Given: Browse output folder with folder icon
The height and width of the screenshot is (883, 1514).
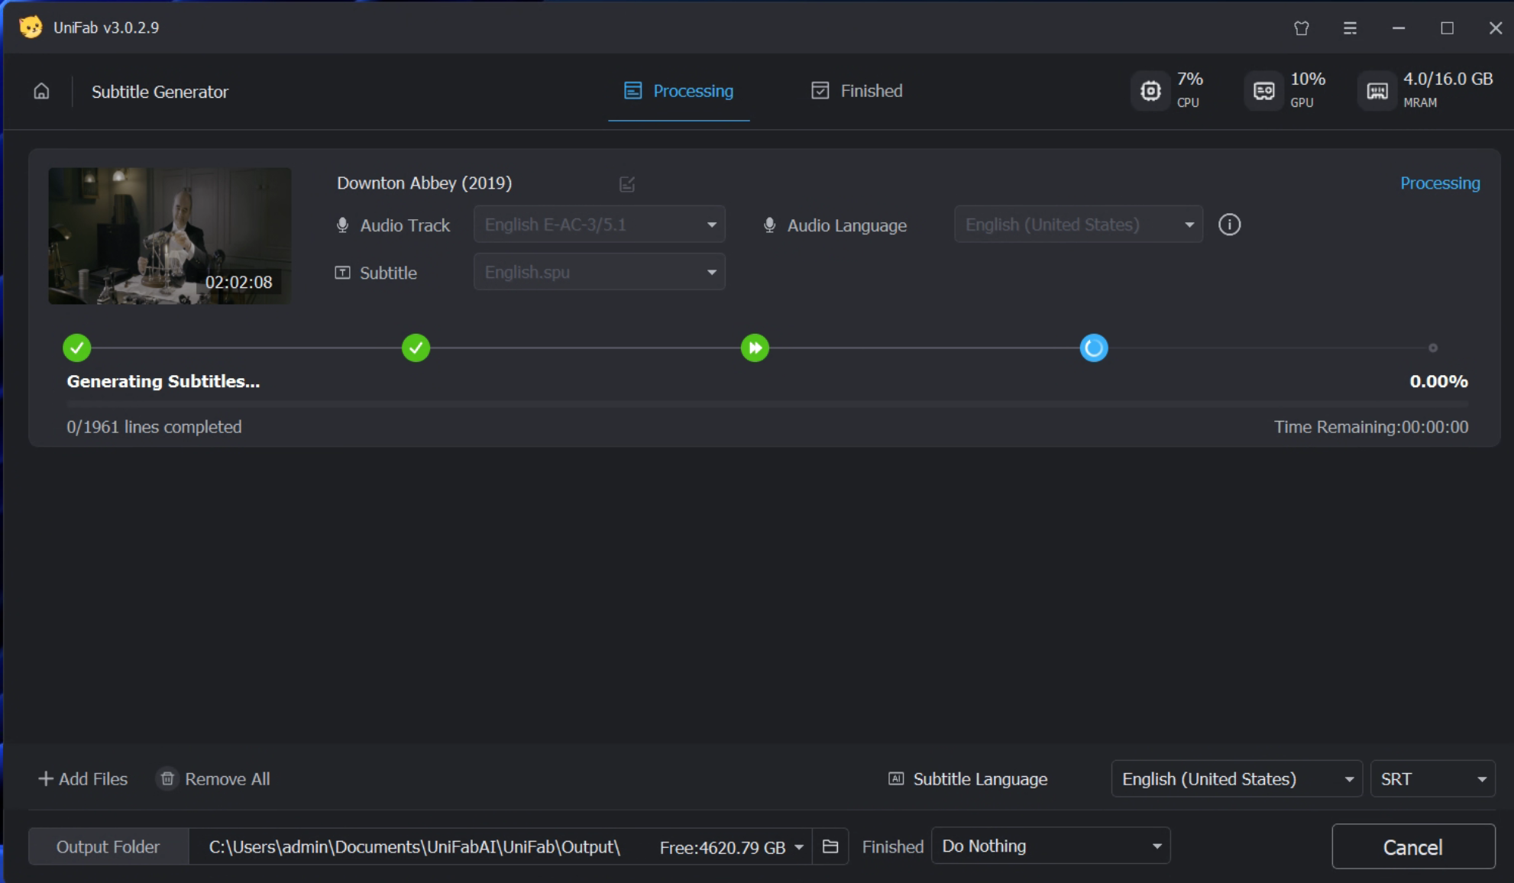Looking at the screenshot, I should click(830, 846).
